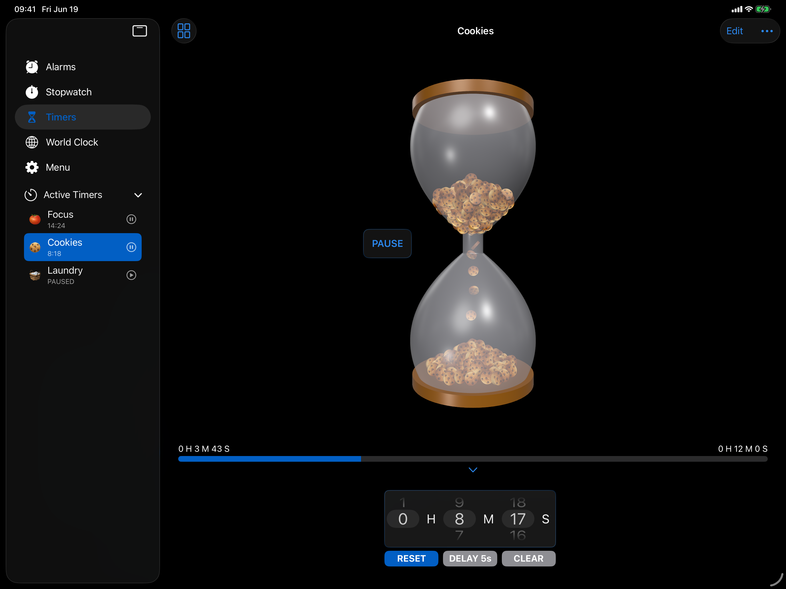The image size is (786, 589).
Task: Open the World Clock section
Action: click(x=83, y=142)
